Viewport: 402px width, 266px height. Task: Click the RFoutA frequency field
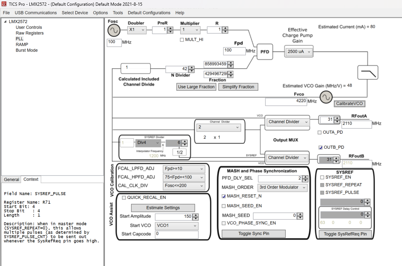tap(357, 124)
